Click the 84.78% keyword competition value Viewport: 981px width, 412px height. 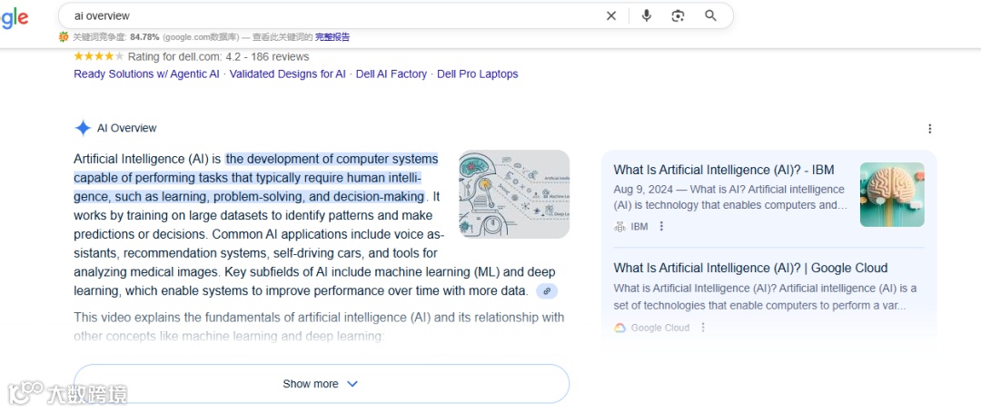click(144, 37)
